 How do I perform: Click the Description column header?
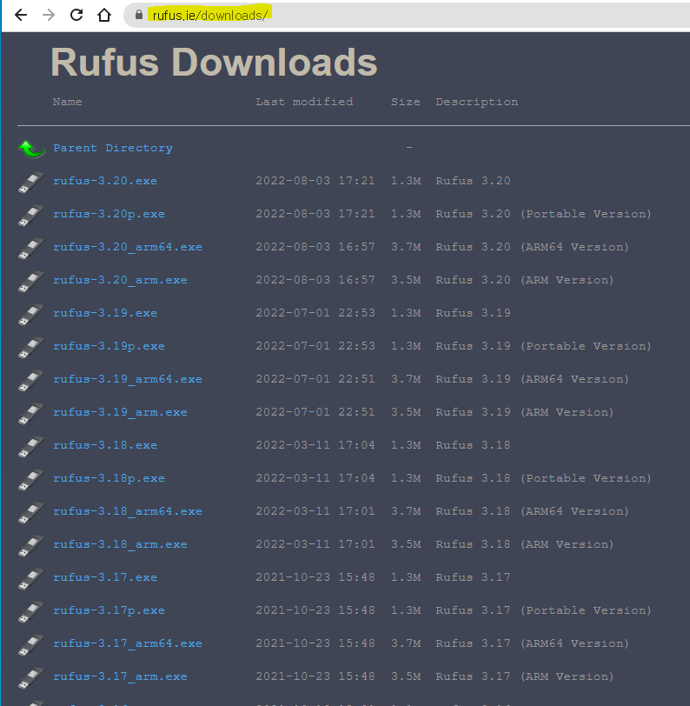tap(476, 102)
